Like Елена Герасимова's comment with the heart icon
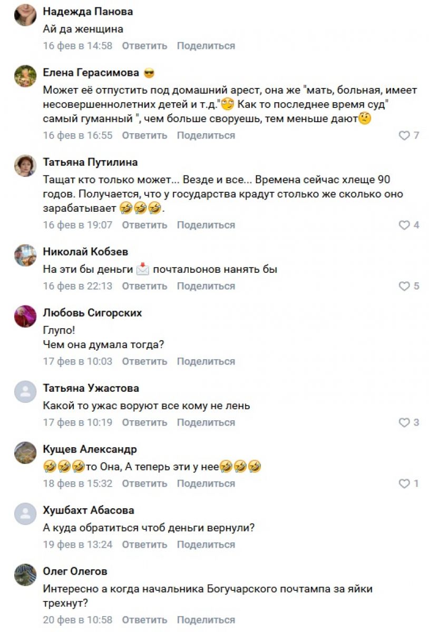Viewport: 429px width, 632px height. pyautogui.click(x=404, y=135)
